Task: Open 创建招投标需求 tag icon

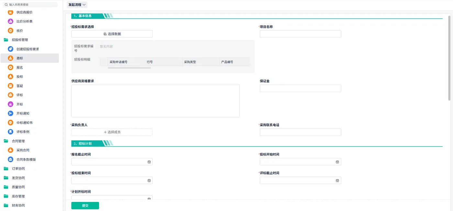Action: pyautogui.click(x=10, y=49)
